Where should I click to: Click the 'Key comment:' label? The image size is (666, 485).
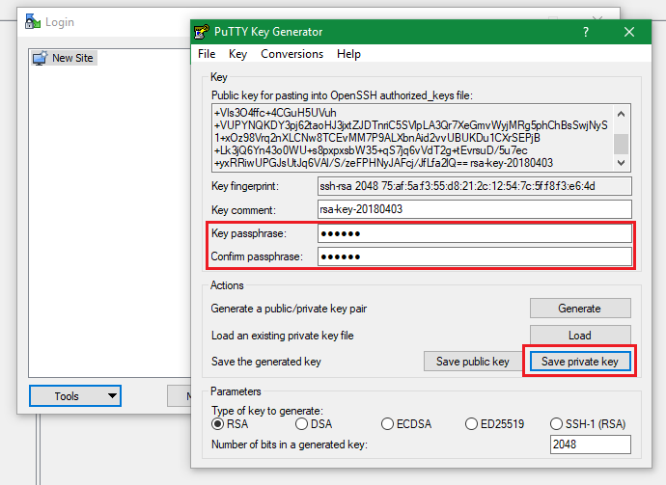(243, 210)
